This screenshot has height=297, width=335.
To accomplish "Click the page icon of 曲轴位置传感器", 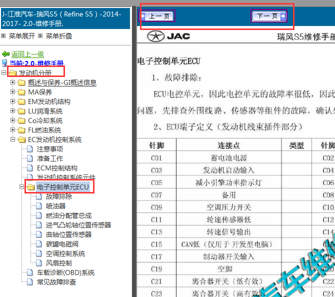I will tap(39, 234).
